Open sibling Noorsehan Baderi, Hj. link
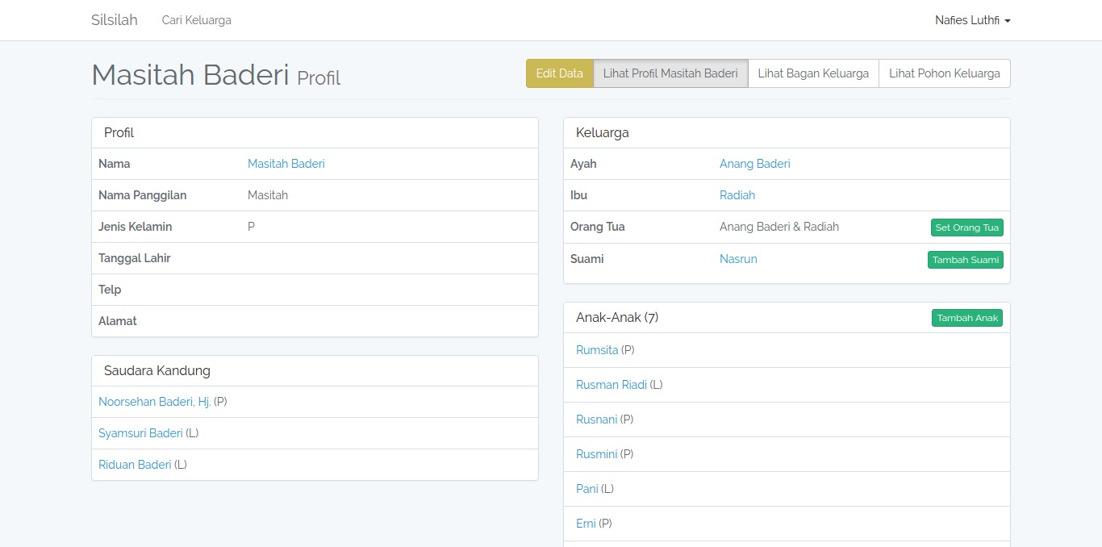Image resolution: width=1102 pixels, height=547 pixels. point(154,402)
